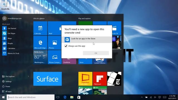Open the touch keyboard tray icon
The width and height of the screenshot is (178, 100).
pos(165,97)
